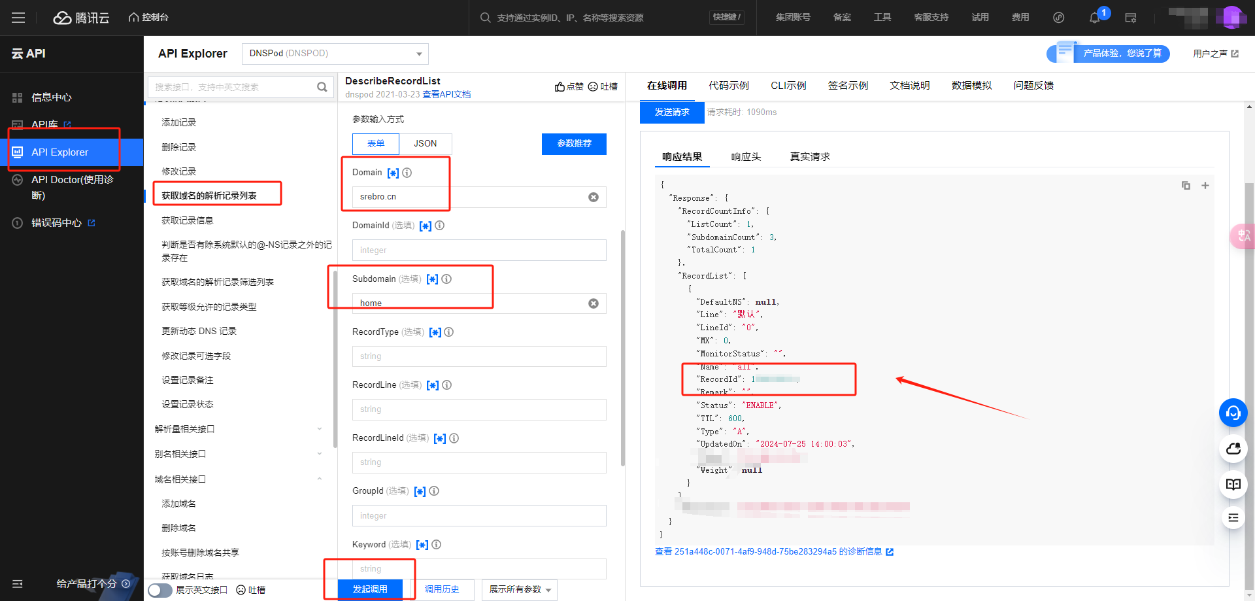Clear the Subdomain field value home

[594, 303]
